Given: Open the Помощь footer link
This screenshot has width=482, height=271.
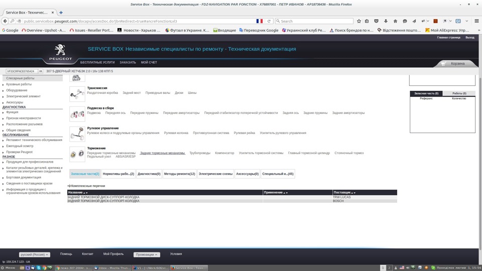Looking at the screenshot, I should [x=66, y=254].
